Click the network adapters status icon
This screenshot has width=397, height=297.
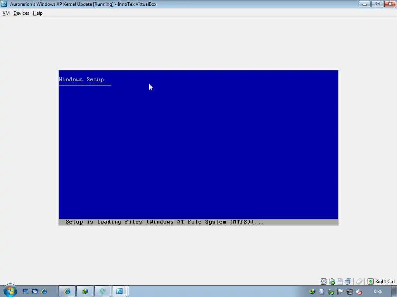tap(348, 282)
